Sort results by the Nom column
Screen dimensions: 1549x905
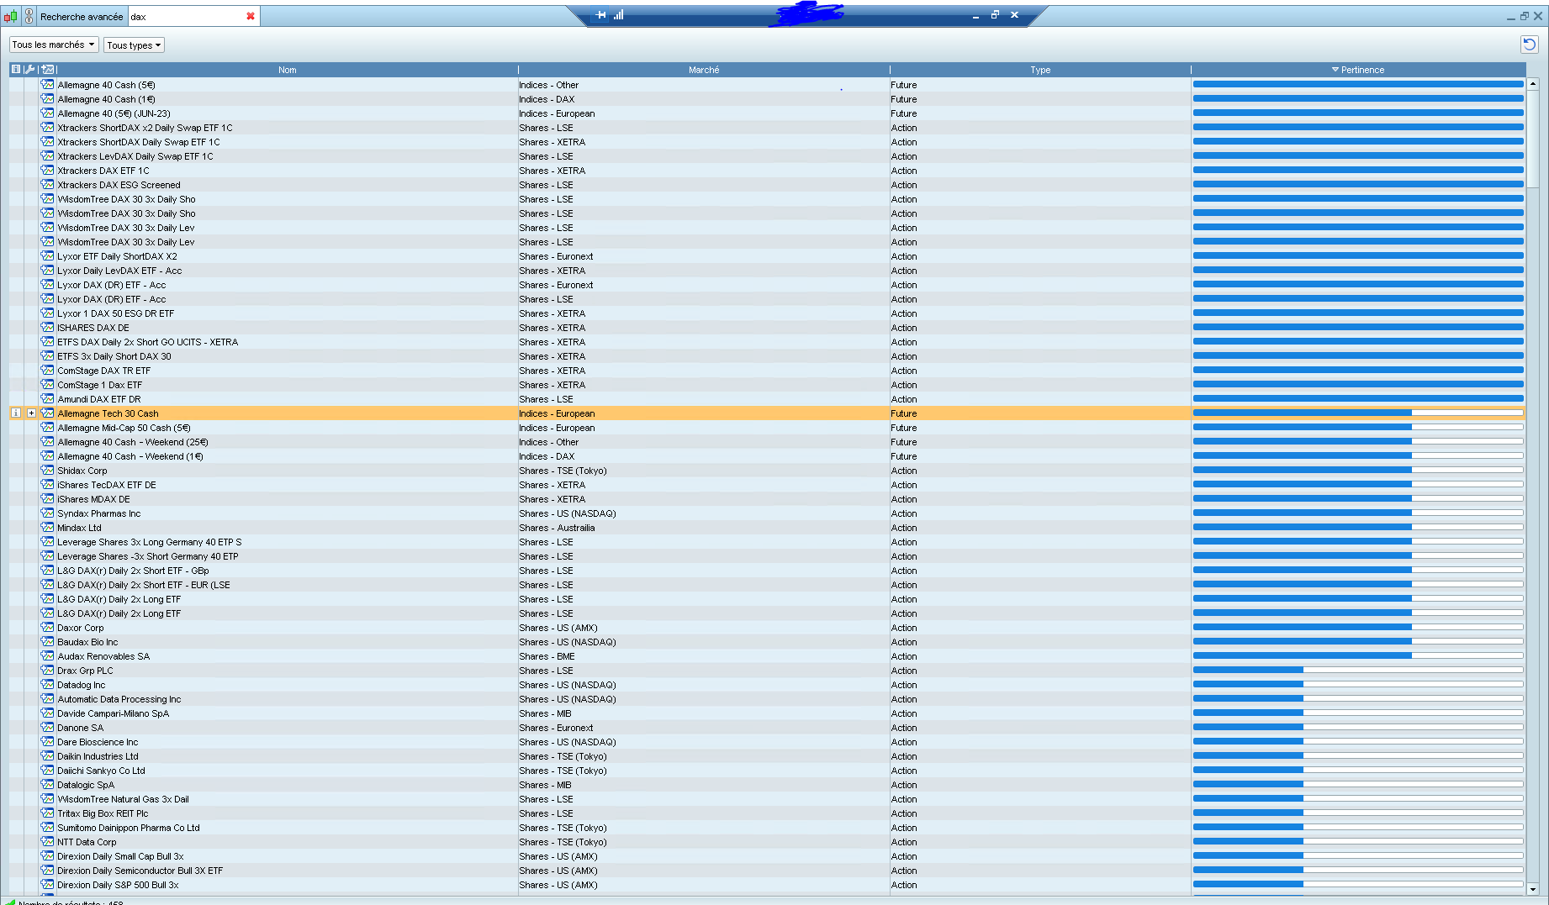point(288,70)
